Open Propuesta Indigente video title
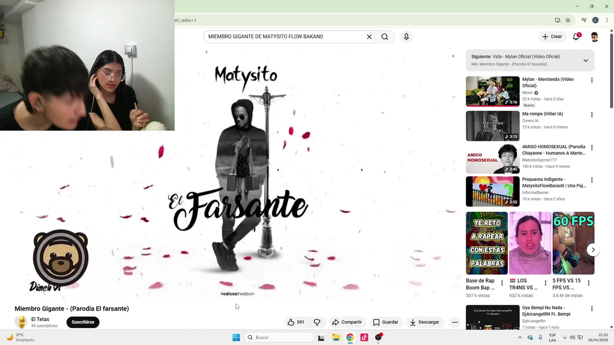614x345 pixels. click(554, 183)
